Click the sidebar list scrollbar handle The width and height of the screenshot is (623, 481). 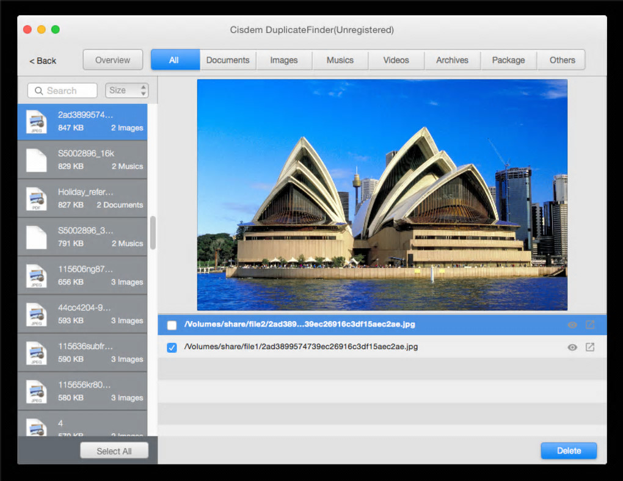[x=153, y=233]
